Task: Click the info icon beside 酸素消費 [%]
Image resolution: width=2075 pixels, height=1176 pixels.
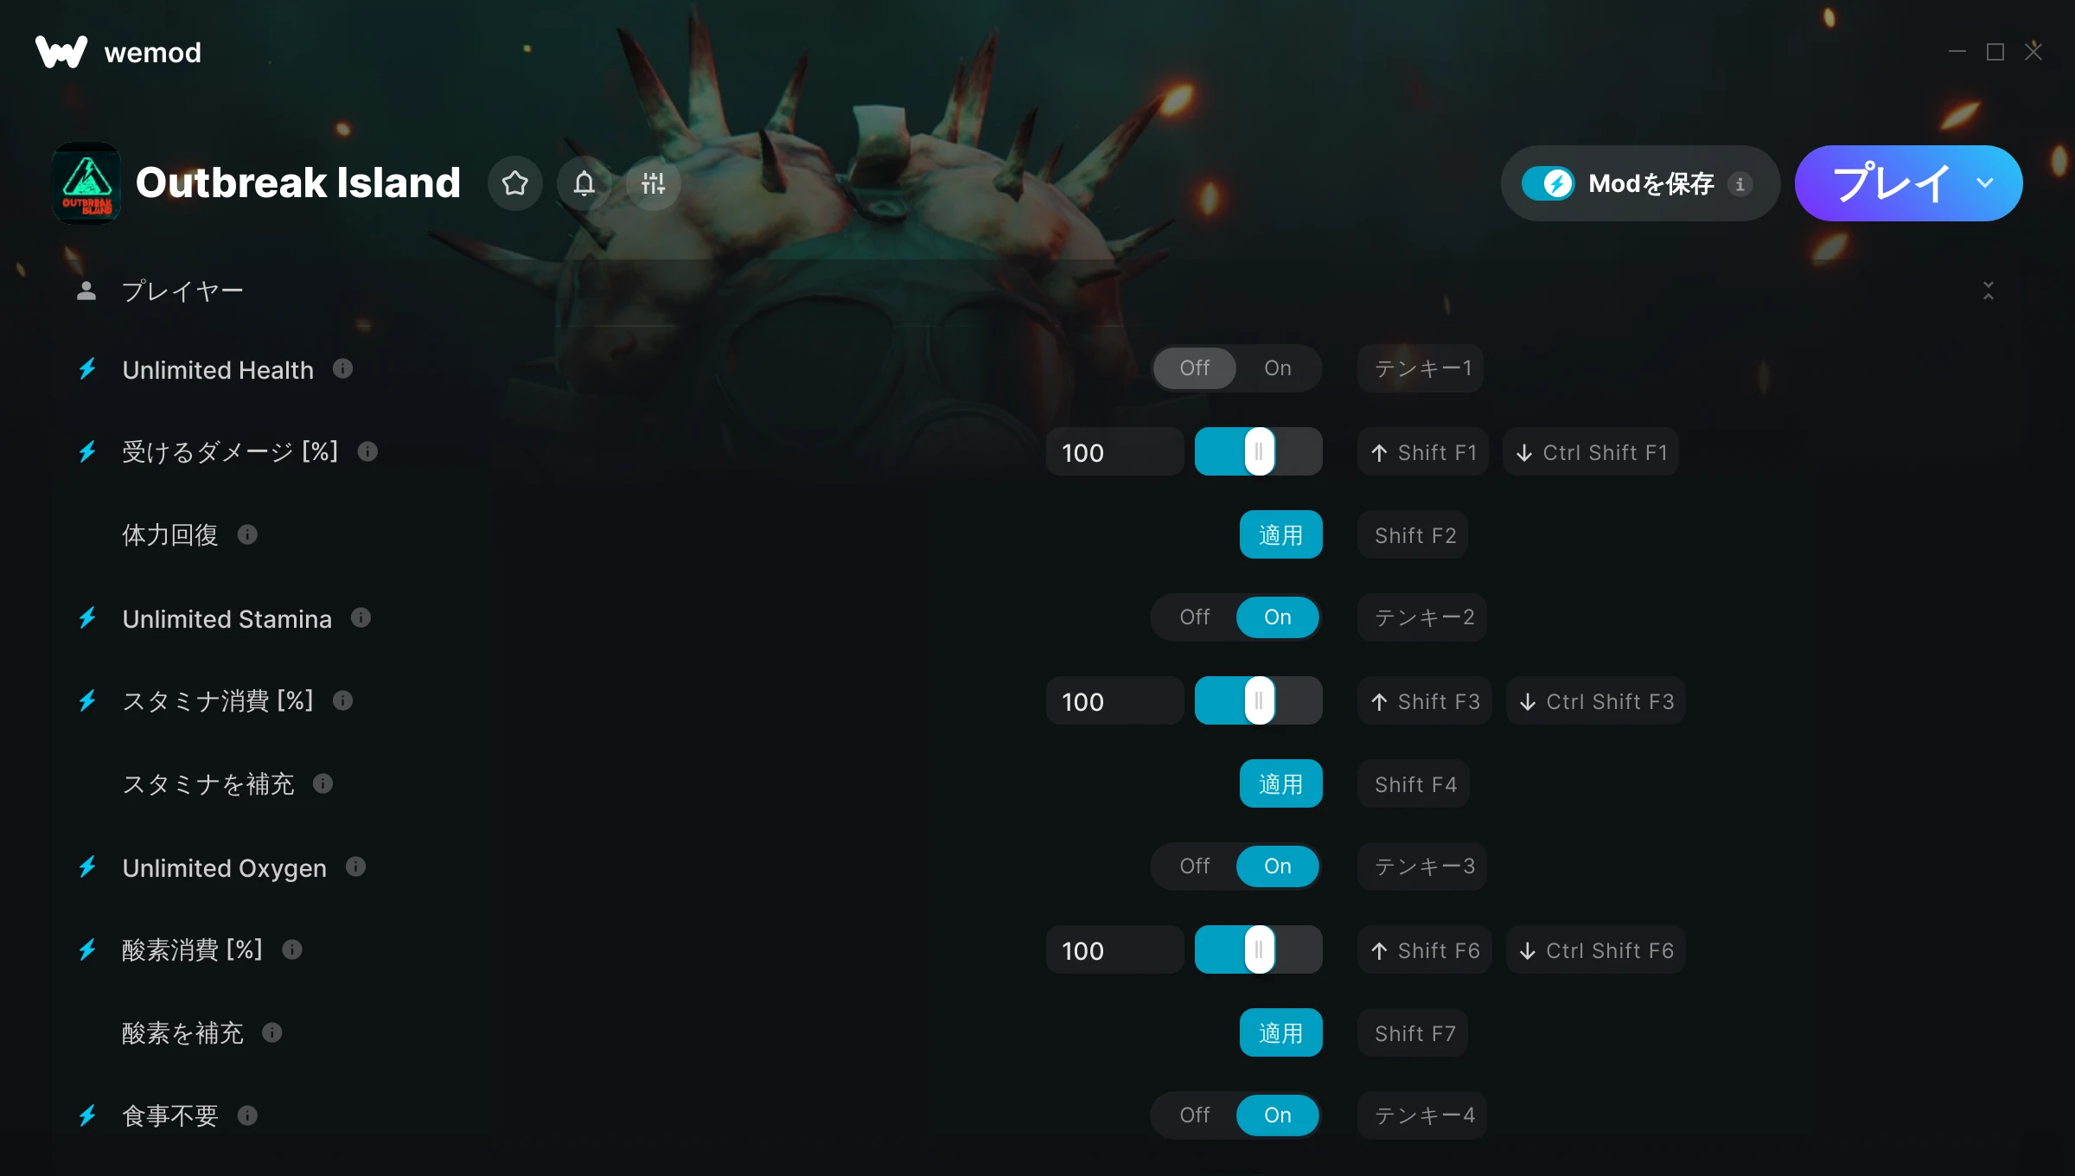Action: (x=292, y=949)
